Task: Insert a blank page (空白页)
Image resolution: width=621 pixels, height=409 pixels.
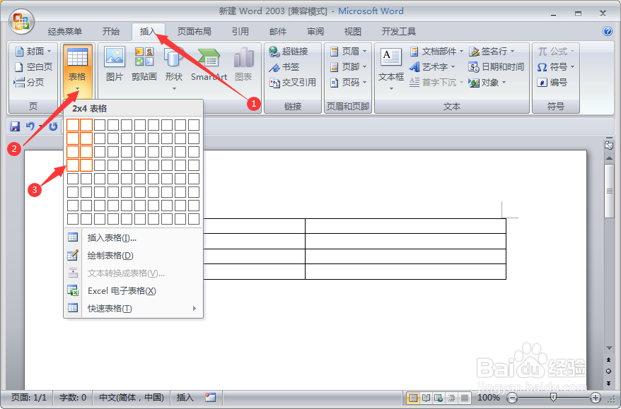Action: coord(33,67)
